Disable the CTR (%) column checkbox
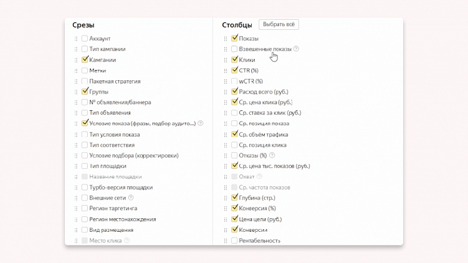This screenshot has height=263, width=468. click(x=234, y=70)
